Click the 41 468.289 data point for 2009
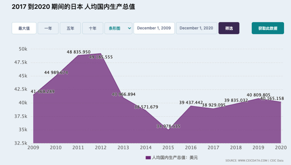 point(33,94)
